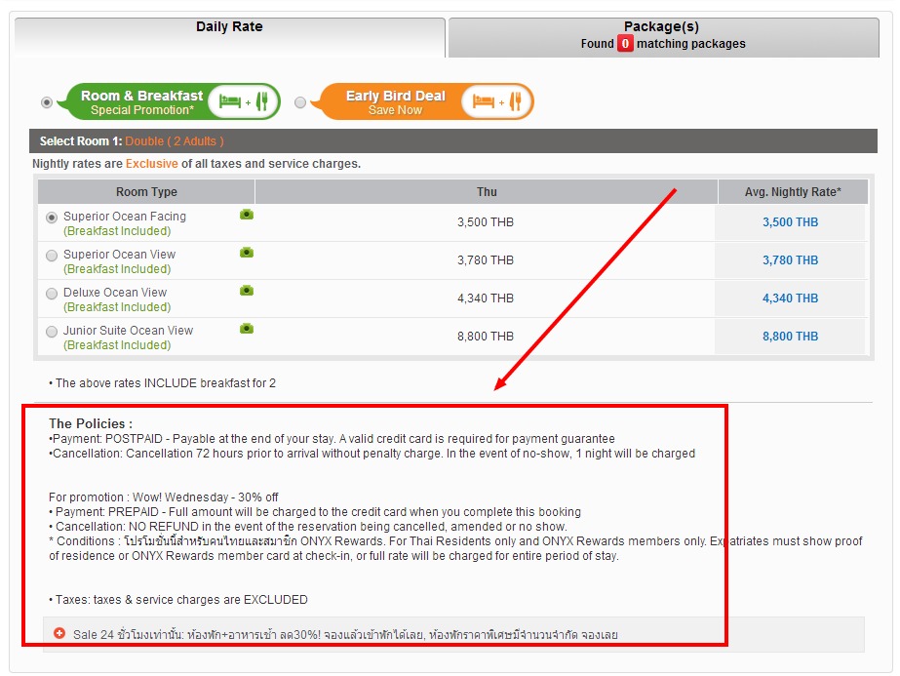Click the 3,500 THB Thursday rate cell
The width and height of the screenshot is (900, 676).
[485, 222]
